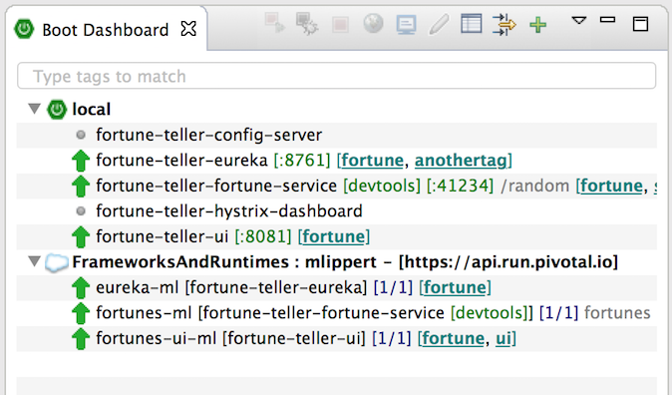
Task: Click the pencil edit config icon
Action: click(439, 24)
